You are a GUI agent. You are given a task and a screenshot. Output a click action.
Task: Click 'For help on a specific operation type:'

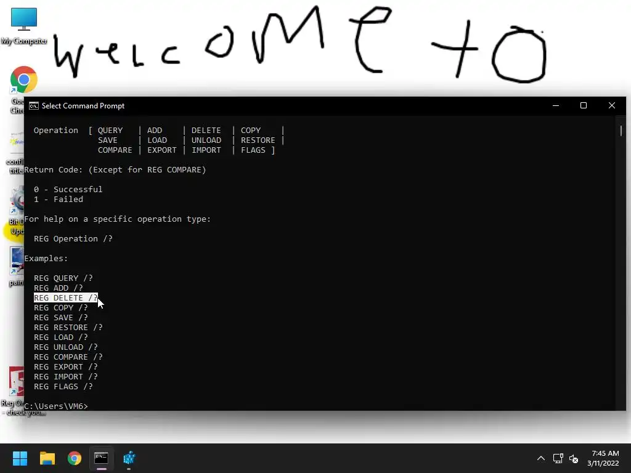pyautogui.click(x=118, y=219)
